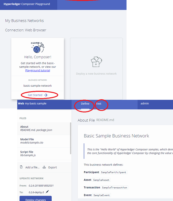
Task: Click the To version 0.2.6-deploy.0
Action: pos(36,192)
